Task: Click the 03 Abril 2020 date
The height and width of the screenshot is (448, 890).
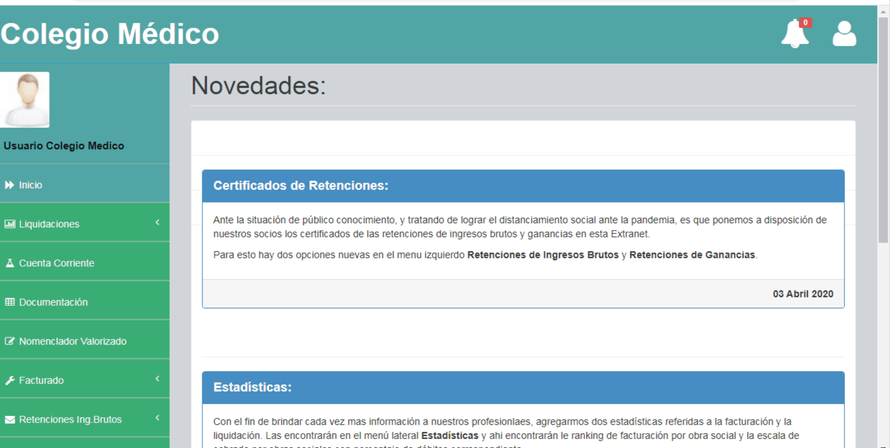Action: click(x=803, y=294)
